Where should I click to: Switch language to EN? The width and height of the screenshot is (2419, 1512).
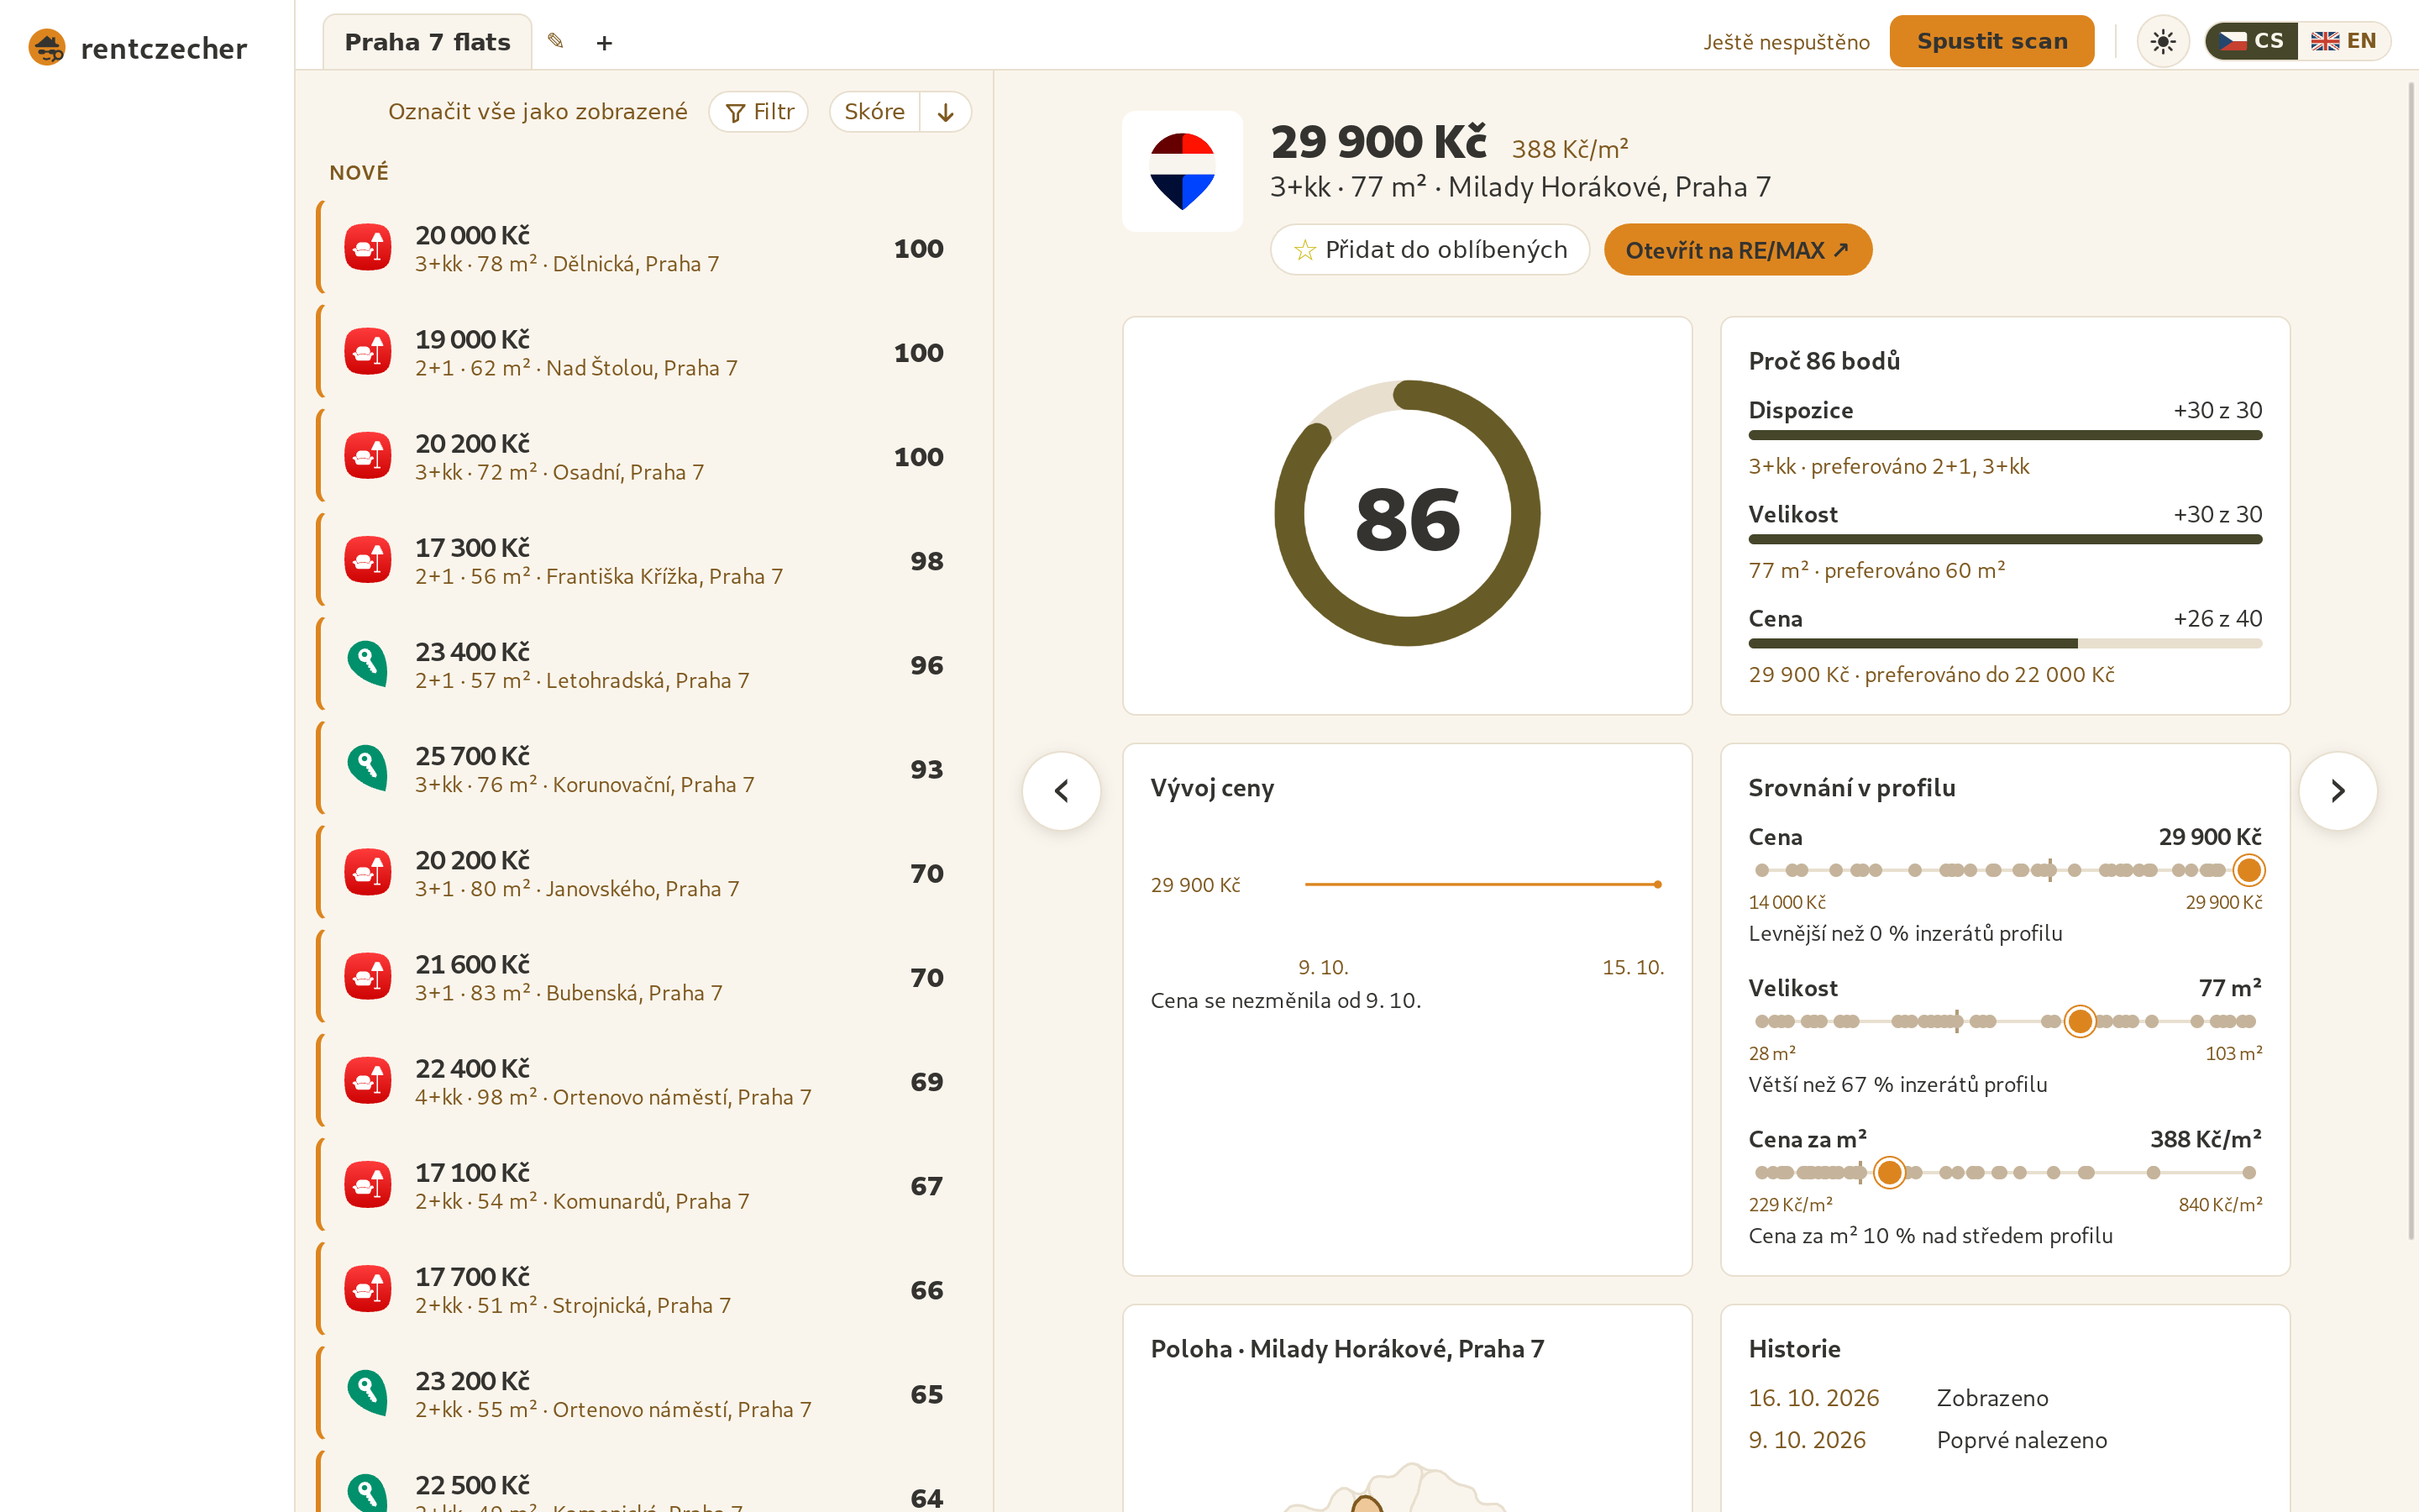click(2343, 41)
